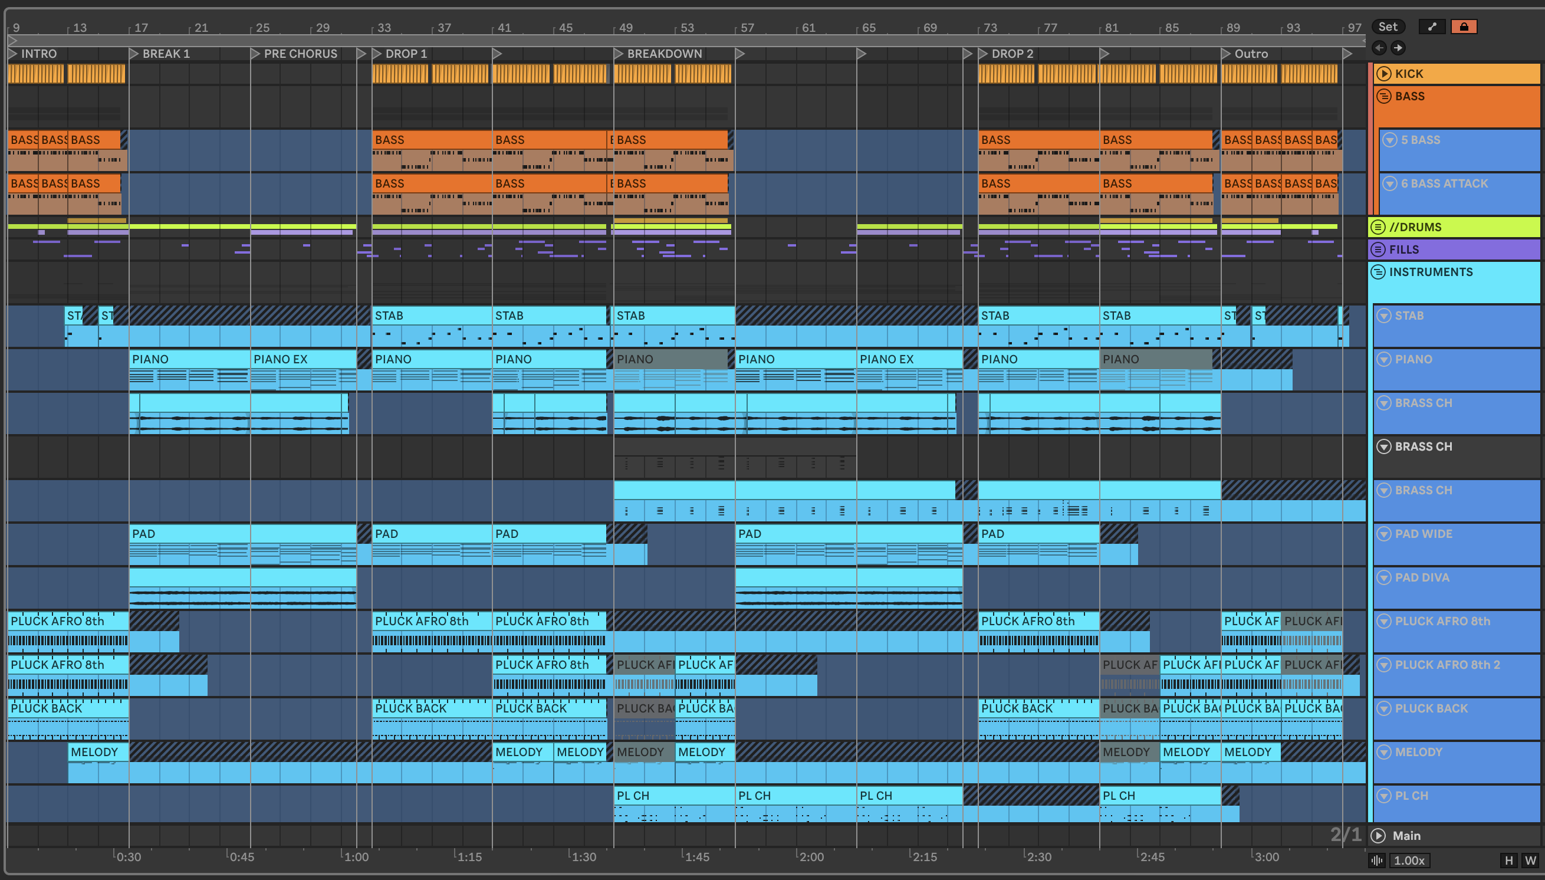Toggle the orange lock envelopes button

tap(1464, 27)
